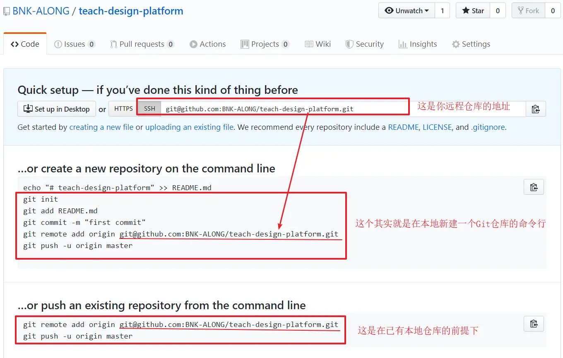The height and width of the screenshot is (358, 563).
Task: Click the remote repository URL field
Action: coord(344,109)
